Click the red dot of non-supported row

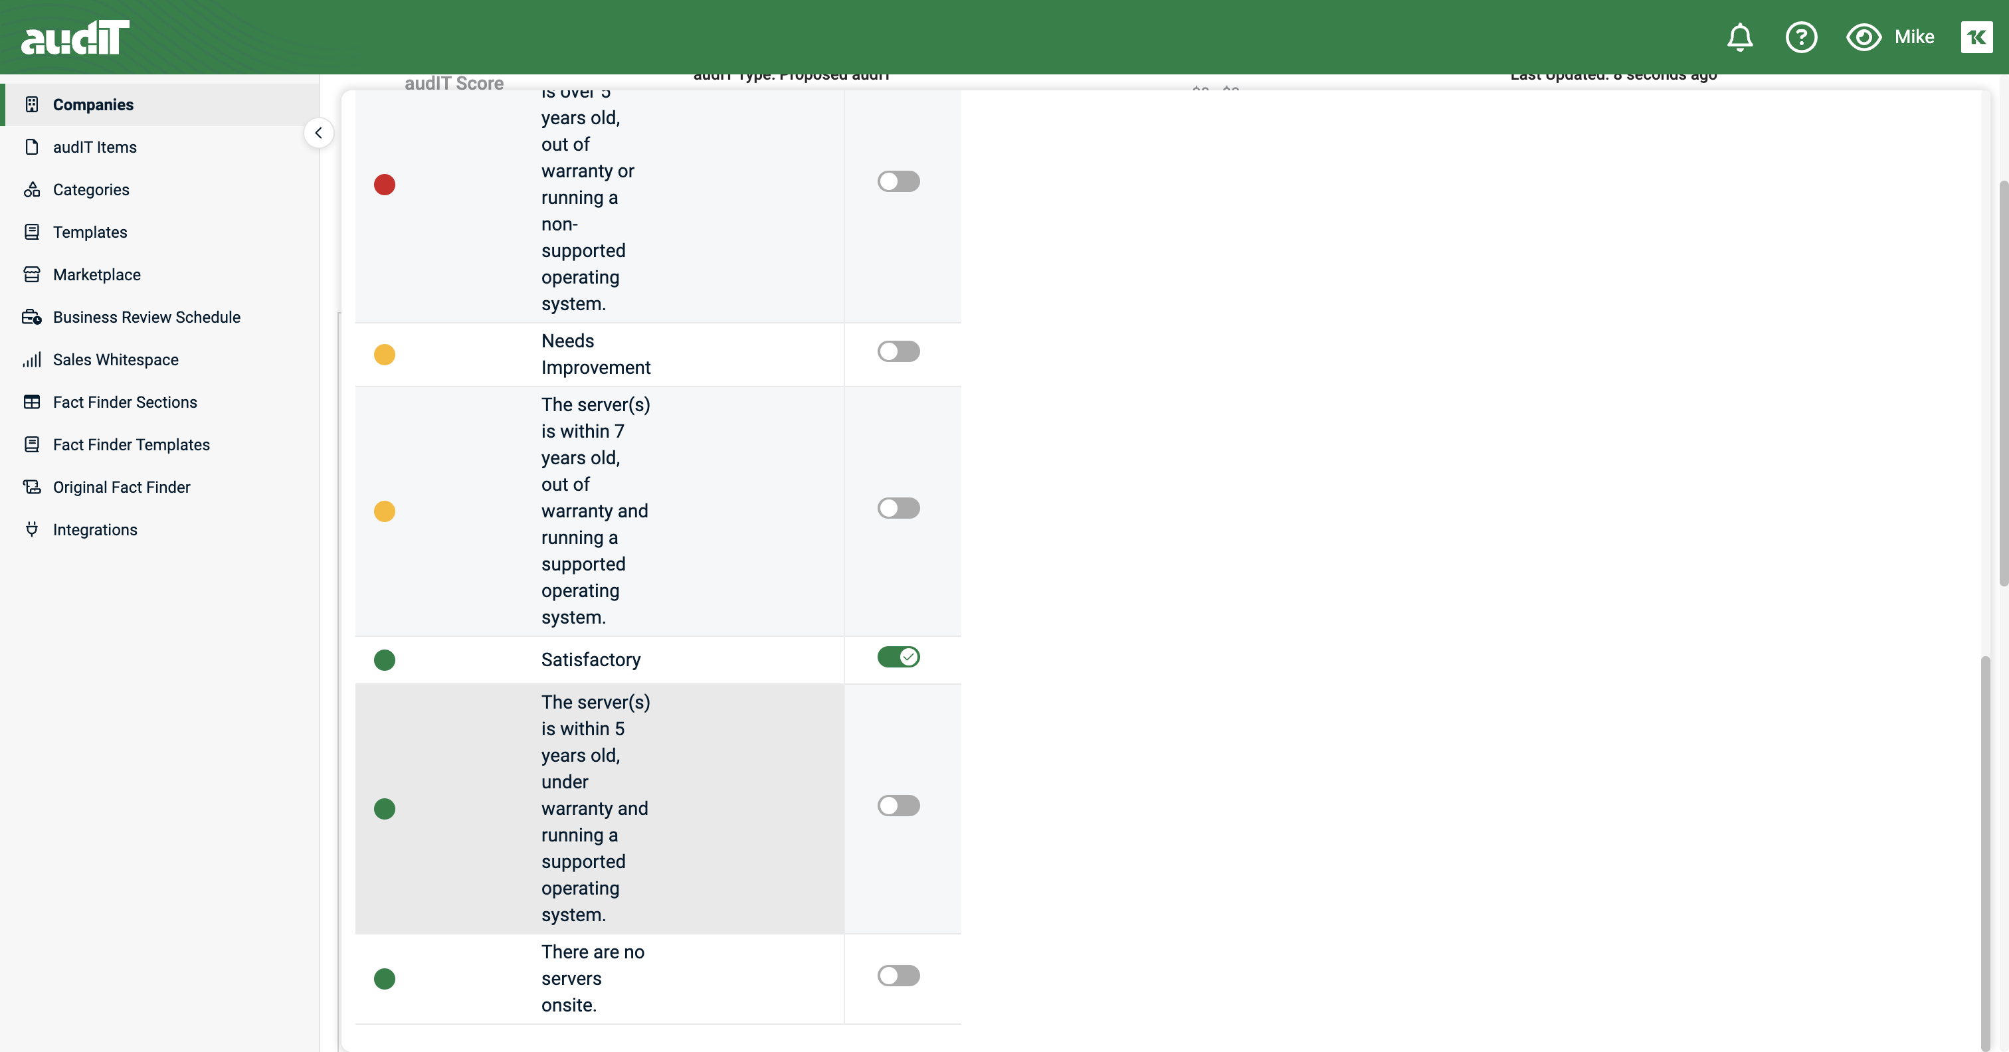[385, 185]
